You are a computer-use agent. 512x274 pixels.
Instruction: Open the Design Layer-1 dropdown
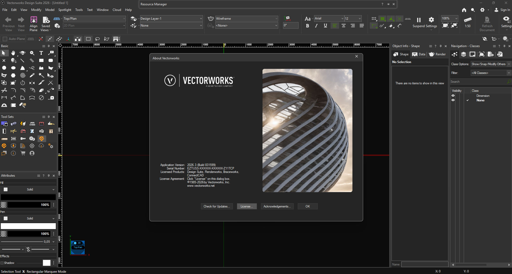171,19
